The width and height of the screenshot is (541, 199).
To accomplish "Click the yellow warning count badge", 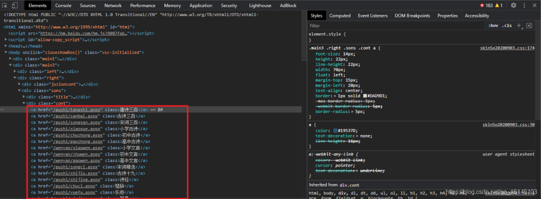I will point(498,5).
